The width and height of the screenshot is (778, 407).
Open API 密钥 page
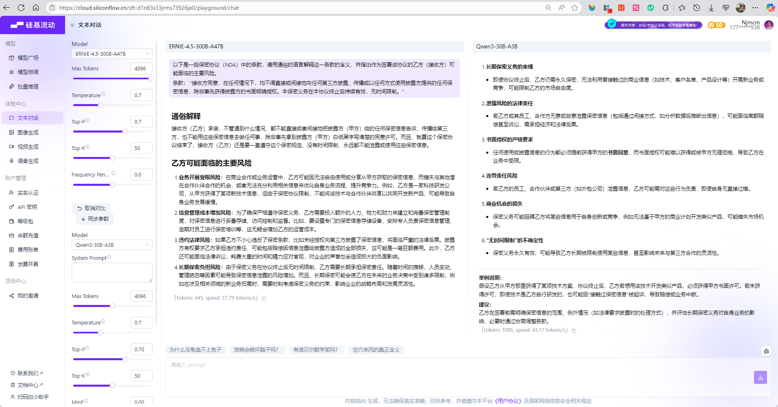[x=32, y=207]
